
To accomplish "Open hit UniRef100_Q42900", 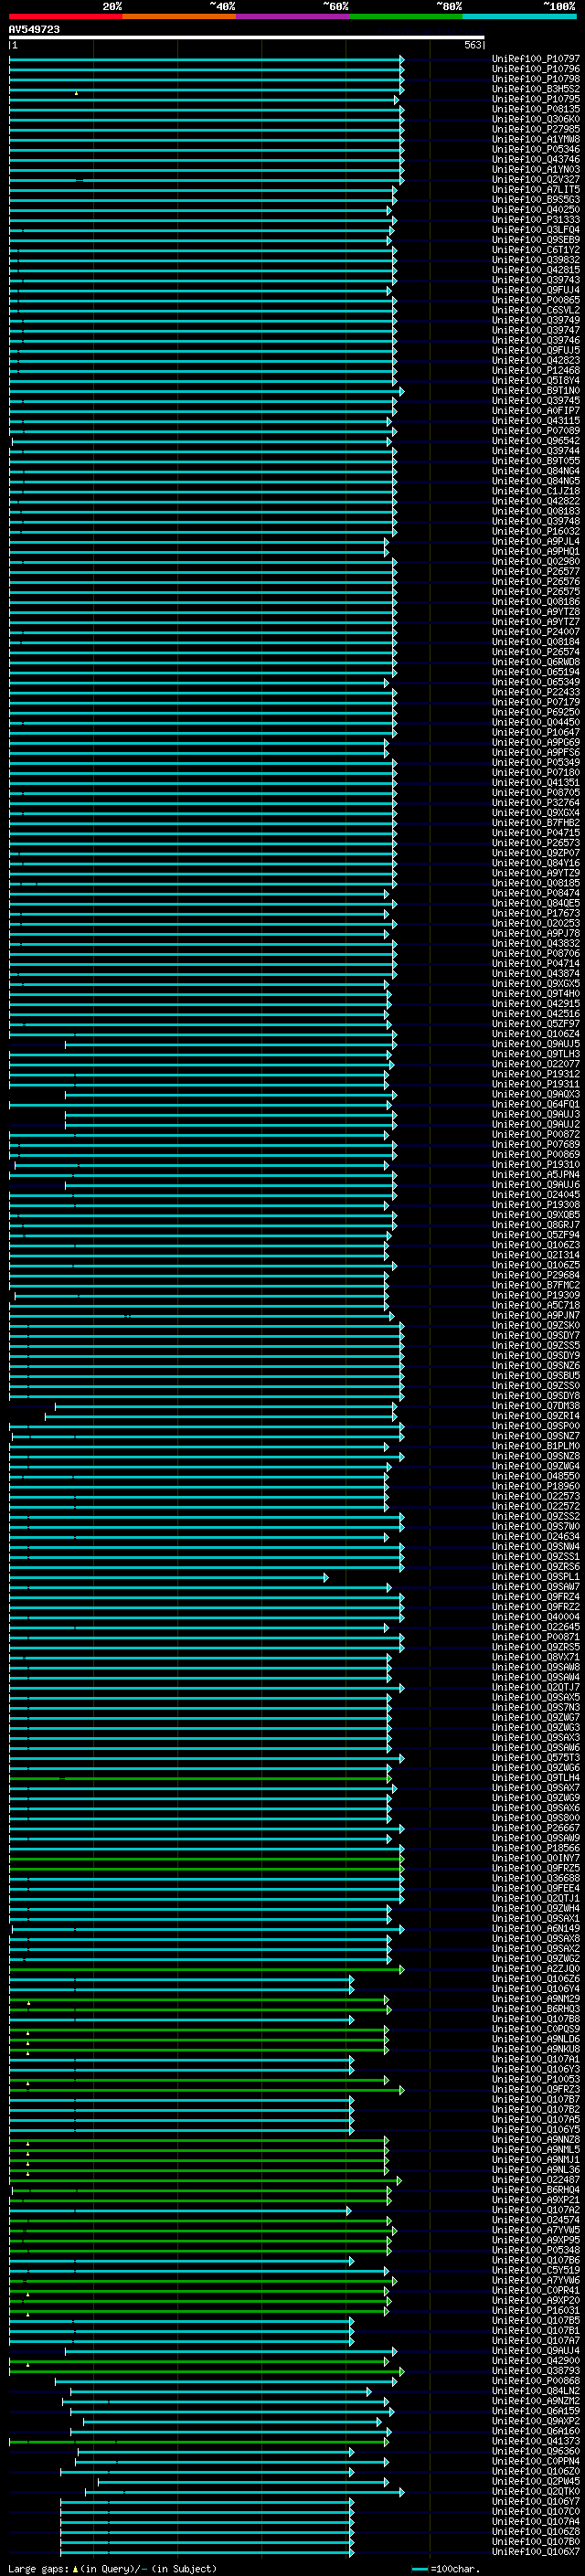I will (x=535, y=2359).
